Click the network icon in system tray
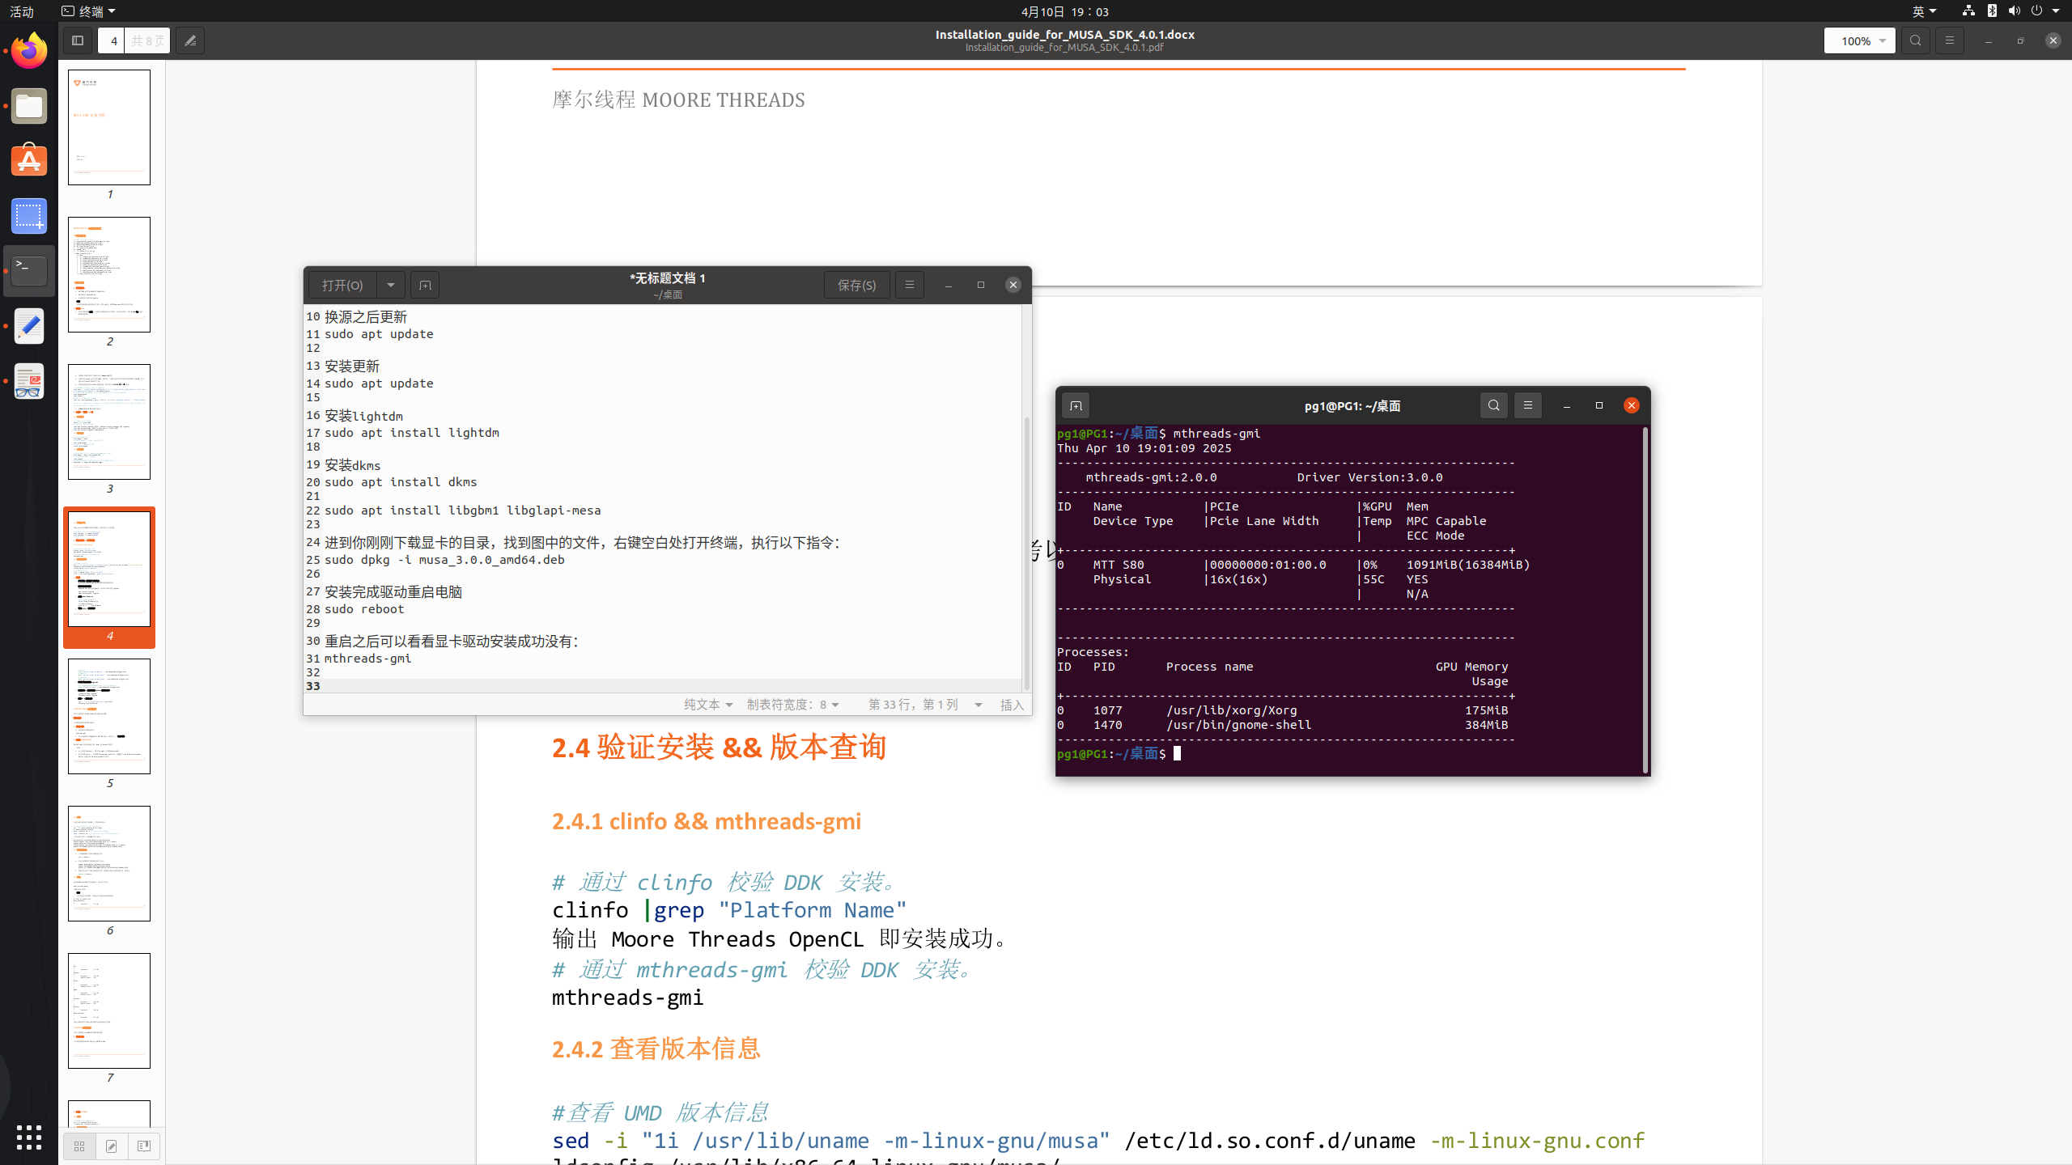This screenshot has height=1165, width=2072. click(x=1968, y=11)
